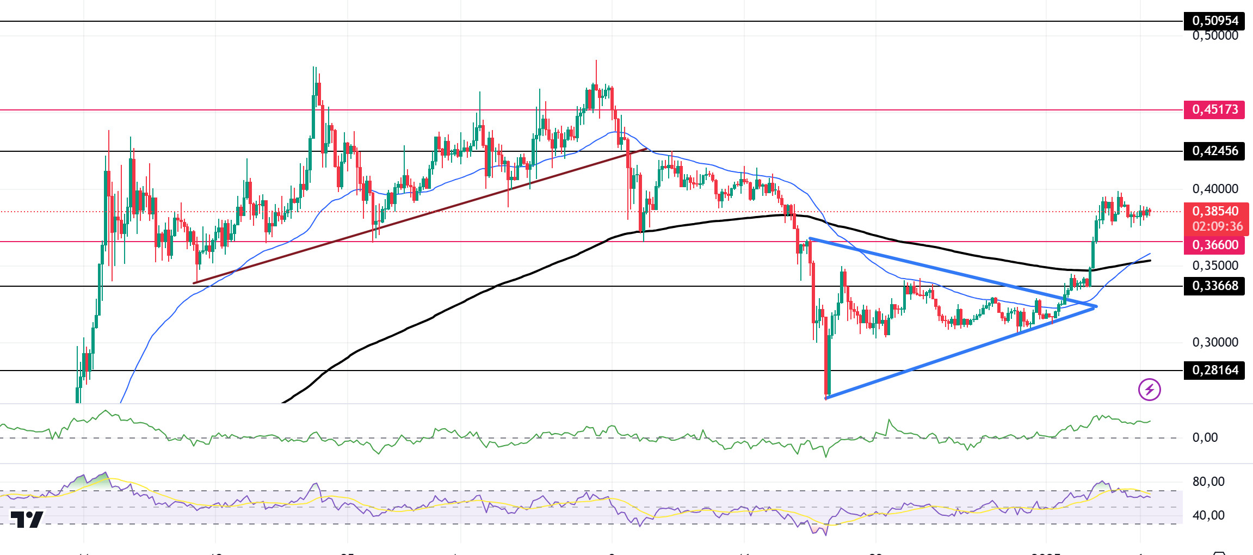Select the 0,28164 price level label
This screenshot has width=1253, height=555.
pyautogui.click(x=1214, y=370)
